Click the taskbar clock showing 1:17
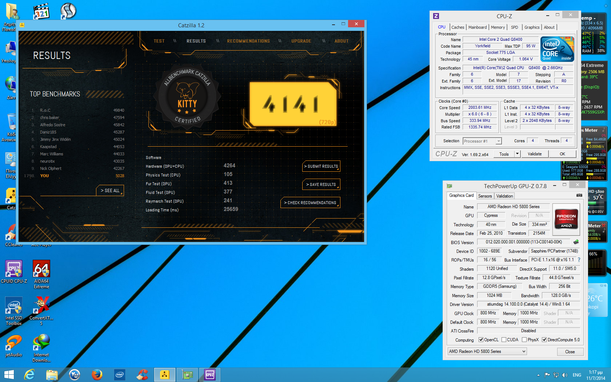 [596, 375]
